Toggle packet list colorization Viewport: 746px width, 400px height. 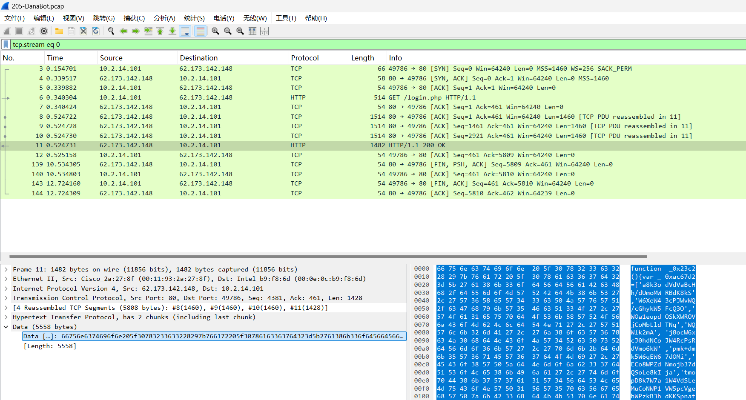coord(200,31)
